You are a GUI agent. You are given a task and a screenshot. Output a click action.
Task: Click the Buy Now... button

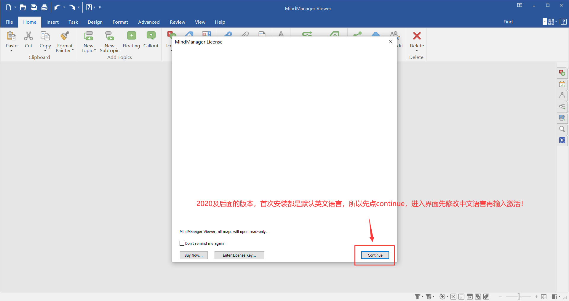tap(194, 255)
